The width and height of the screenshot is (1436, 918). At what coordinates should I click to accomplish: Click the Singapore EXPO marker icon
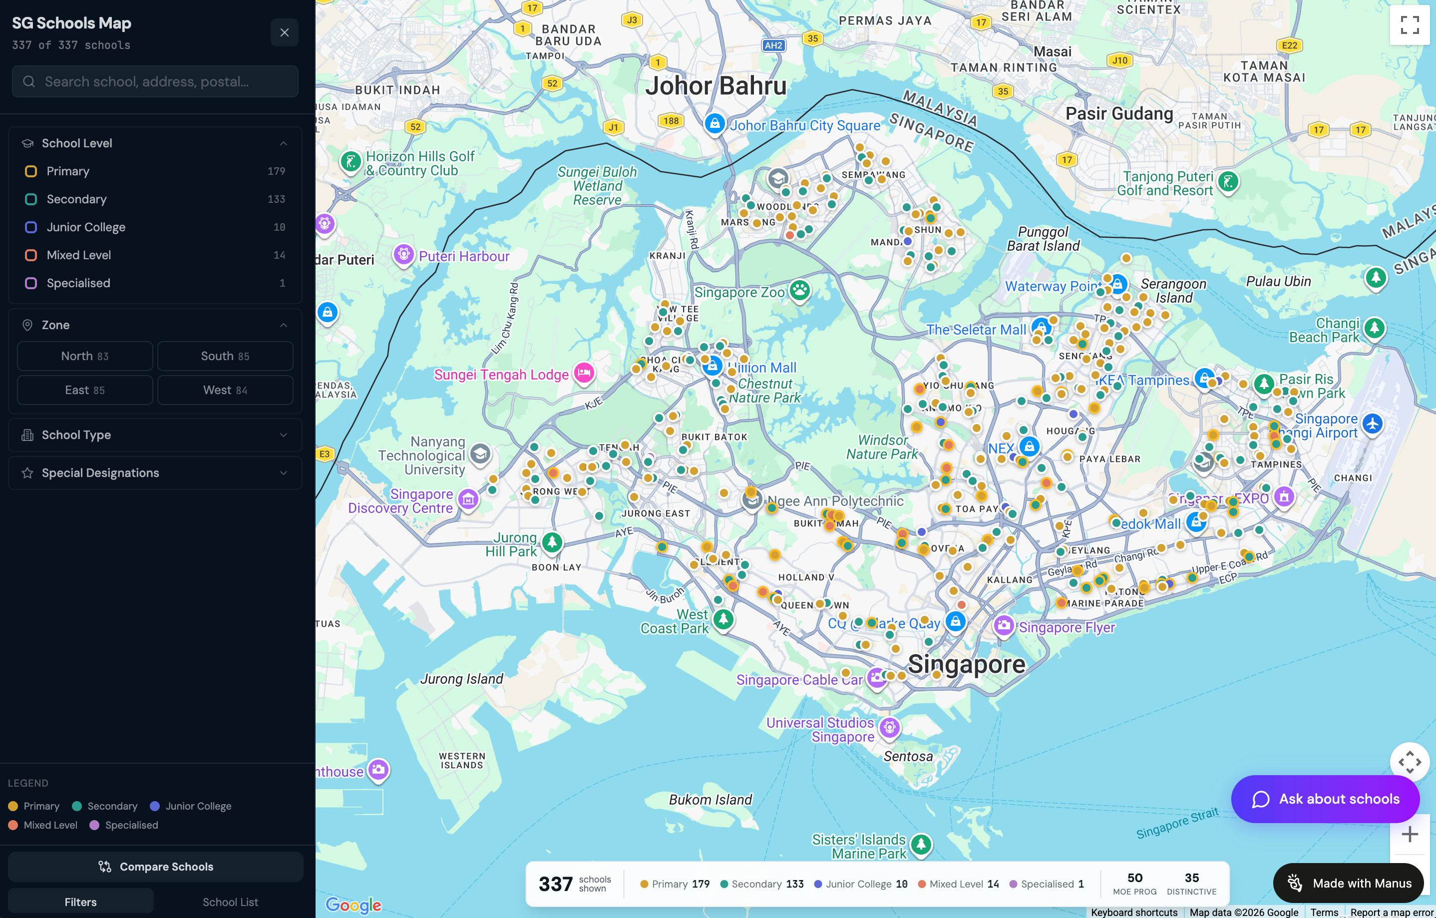pyautogui.click(x=1285, y=496)
